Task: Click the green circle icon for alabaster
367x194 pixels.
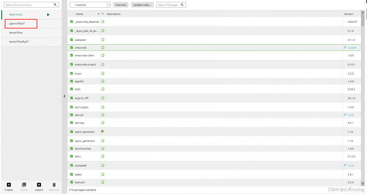Action: click(103, 40)
